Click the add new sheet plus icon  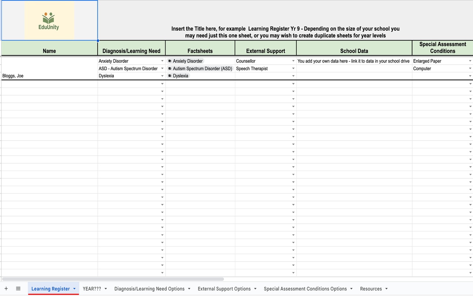pyautogui.click(x=6, y=289)
